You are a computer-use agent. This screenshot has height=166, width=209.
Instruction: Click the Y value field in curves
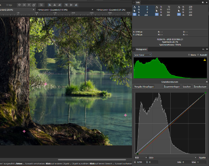153,162
